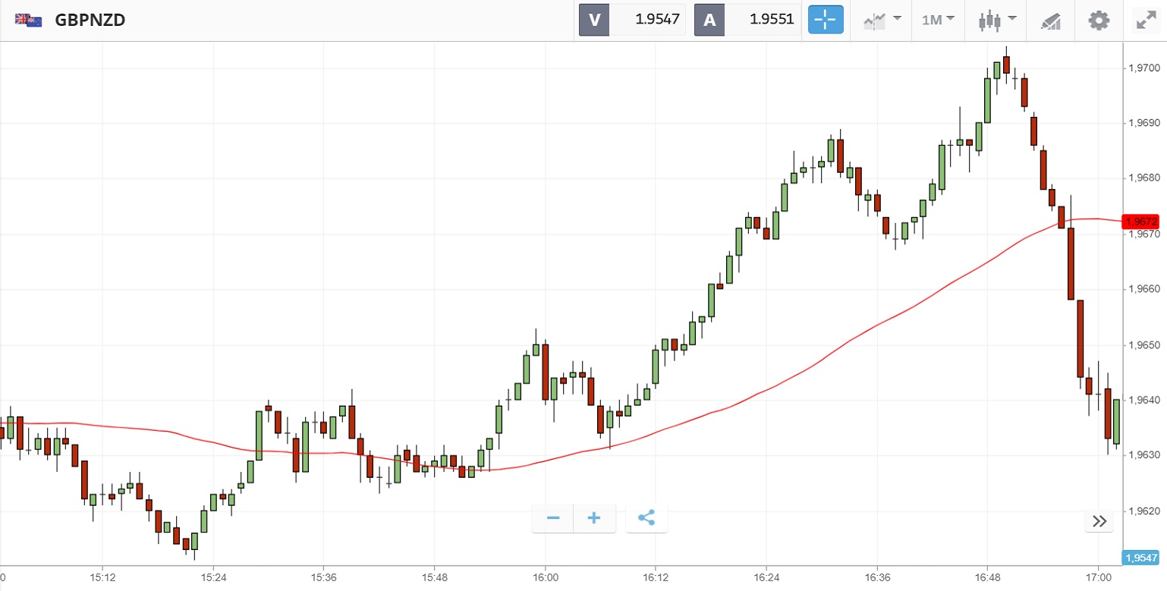
Task: Toggle the crosshair cursor button
Action: (x=826, y=20)
